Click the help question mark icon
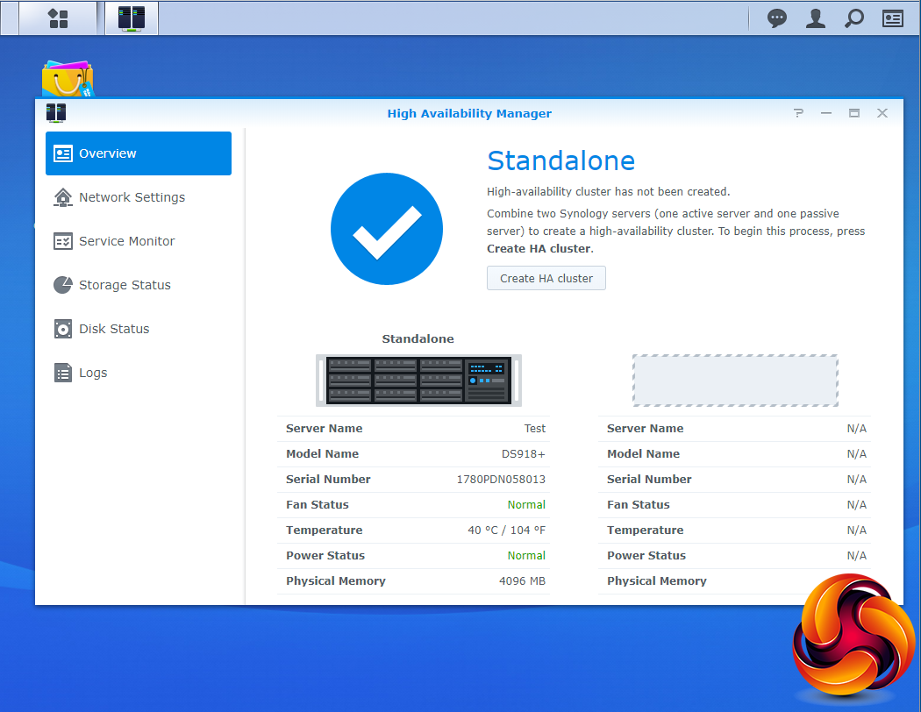The image size is (921, 712). coord(798,113)
